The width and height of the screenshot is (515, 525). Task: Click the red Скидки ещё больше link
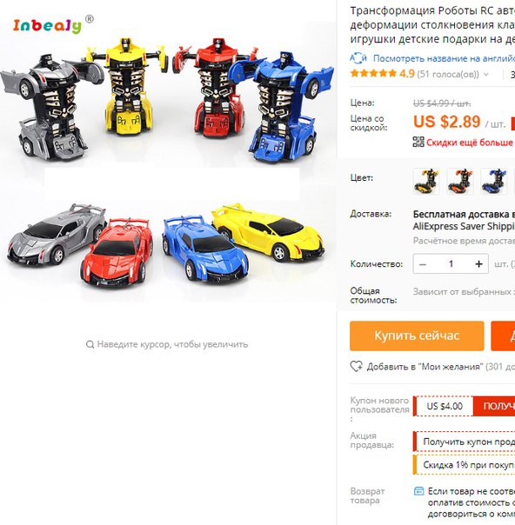(470, 143)
